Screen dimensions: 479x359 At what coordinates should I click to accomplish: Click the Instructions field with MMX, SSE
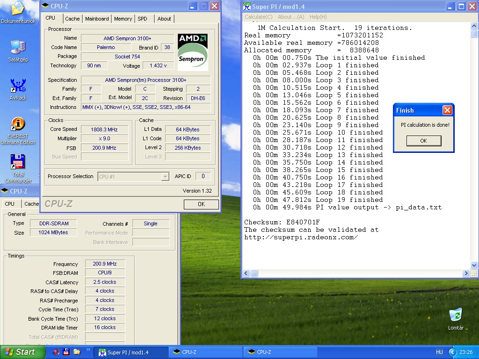click(146, 107)
